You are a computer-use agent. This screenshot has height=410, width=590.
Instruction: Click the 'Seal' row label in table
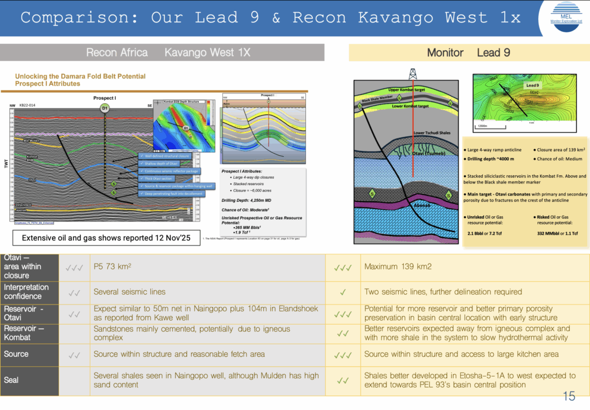12,380
